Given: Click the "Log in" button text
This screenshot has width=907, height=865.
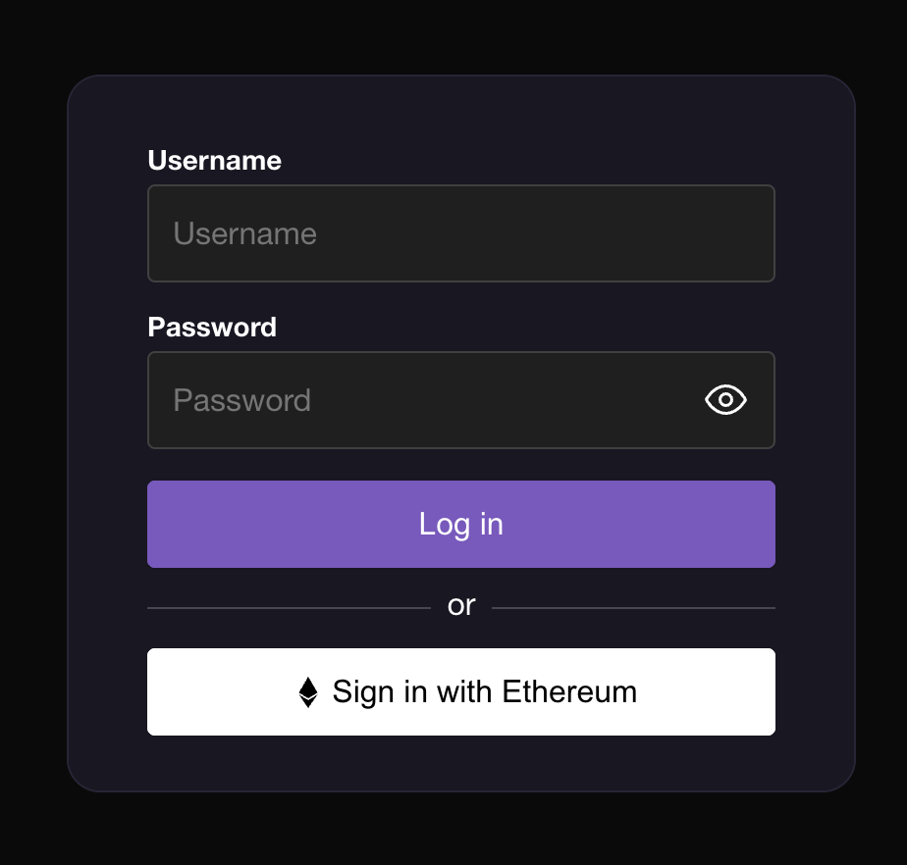Looking at the screenshot, I should 461,525.
